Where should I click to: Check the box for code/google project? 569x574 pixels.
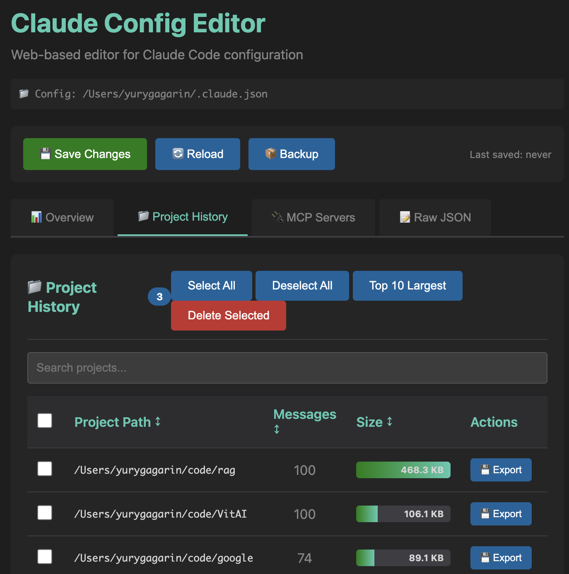click(45, 557)
